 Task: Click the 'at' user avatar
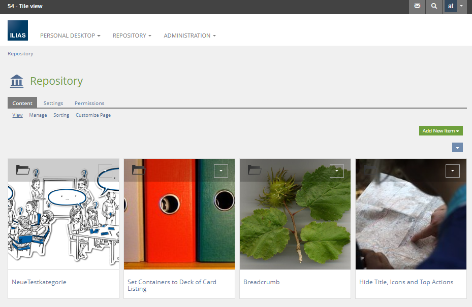pos(450,7)
